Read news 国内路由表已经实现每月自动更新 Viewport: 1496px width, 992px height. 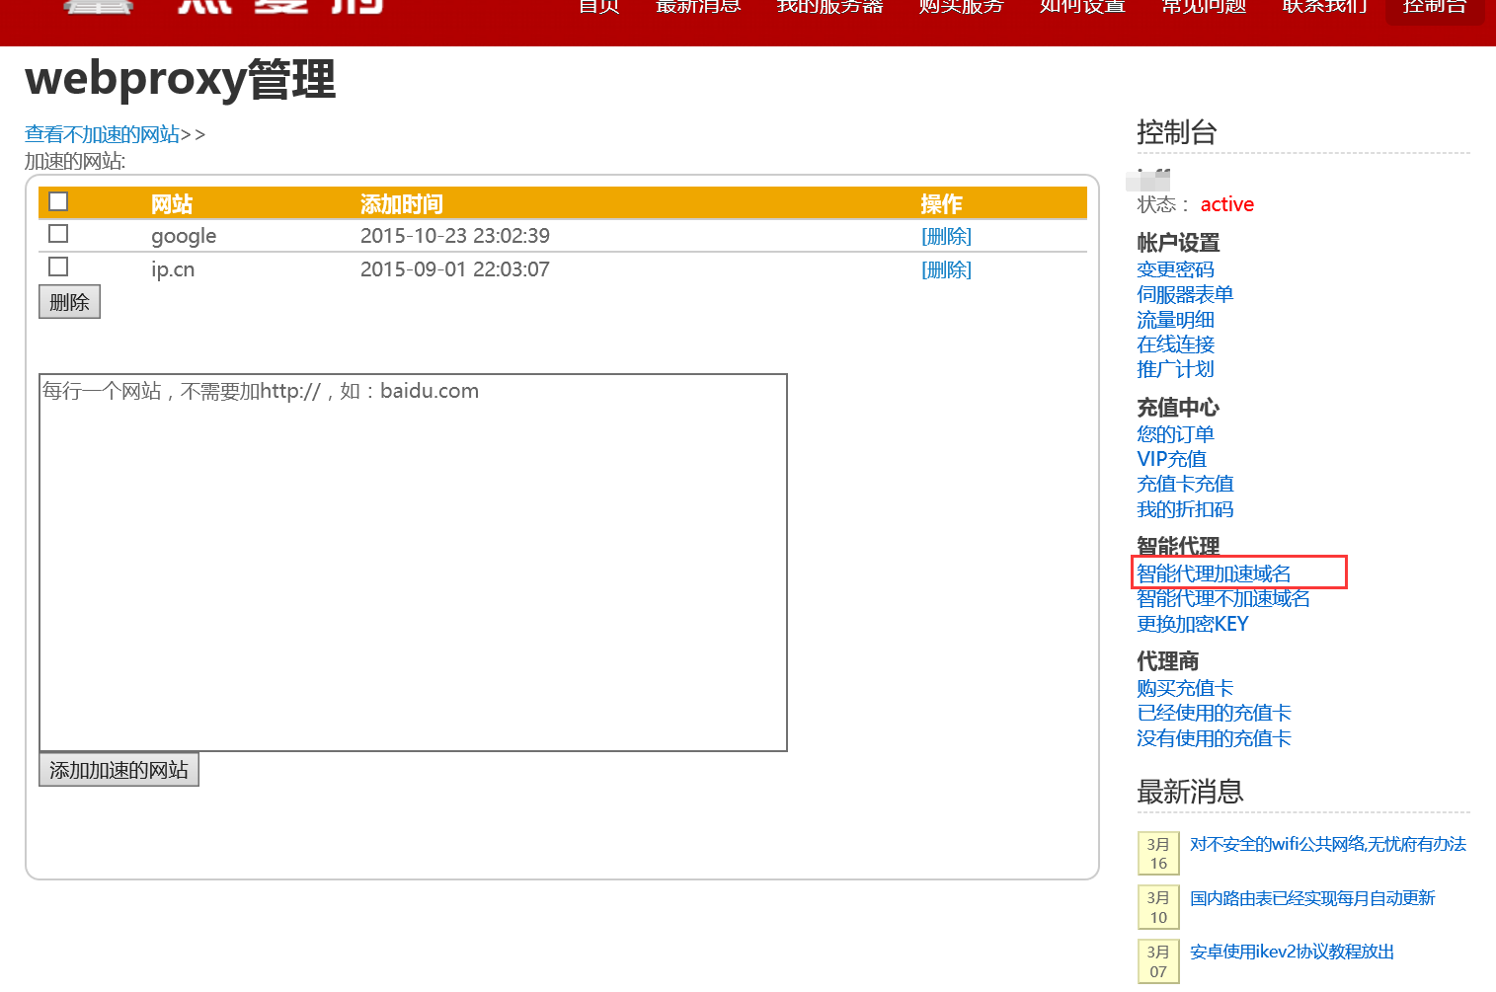(x=1311, y=898)
